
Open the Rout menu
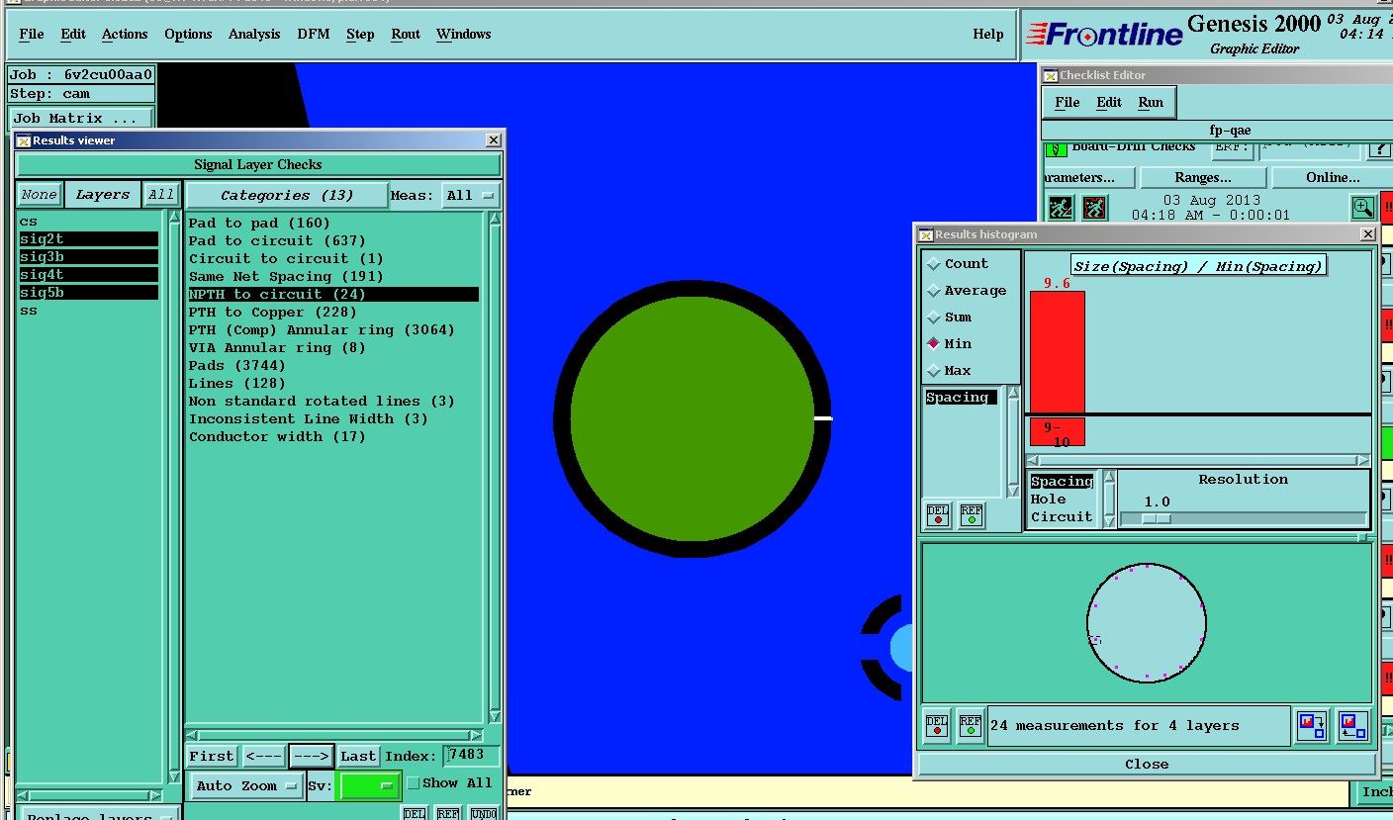[406, 34]
